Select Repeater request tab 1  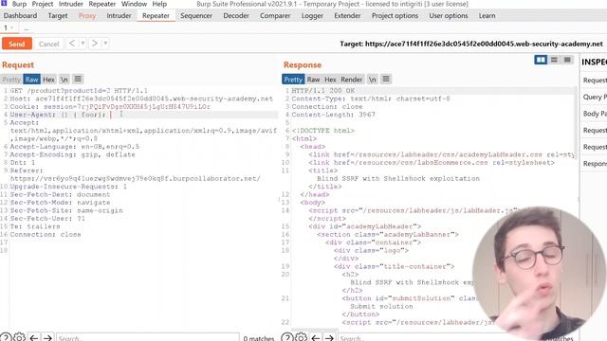[9, 27]
